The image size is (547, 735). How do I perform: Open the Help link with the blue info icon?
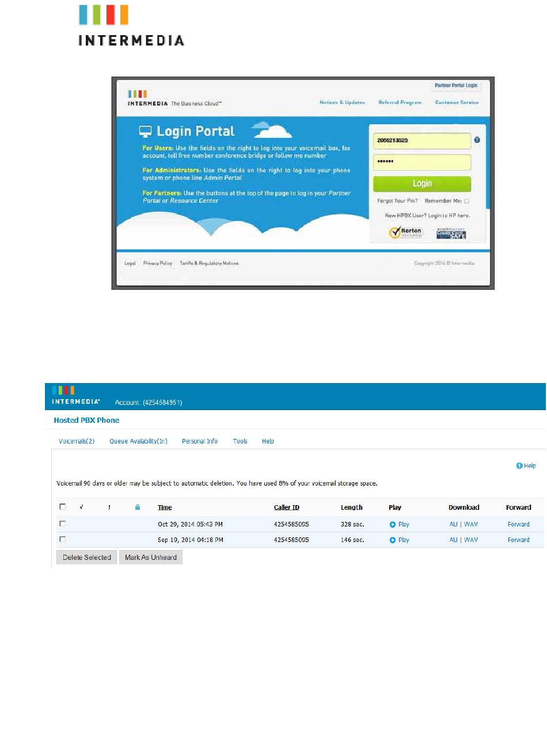coord(526,466)
